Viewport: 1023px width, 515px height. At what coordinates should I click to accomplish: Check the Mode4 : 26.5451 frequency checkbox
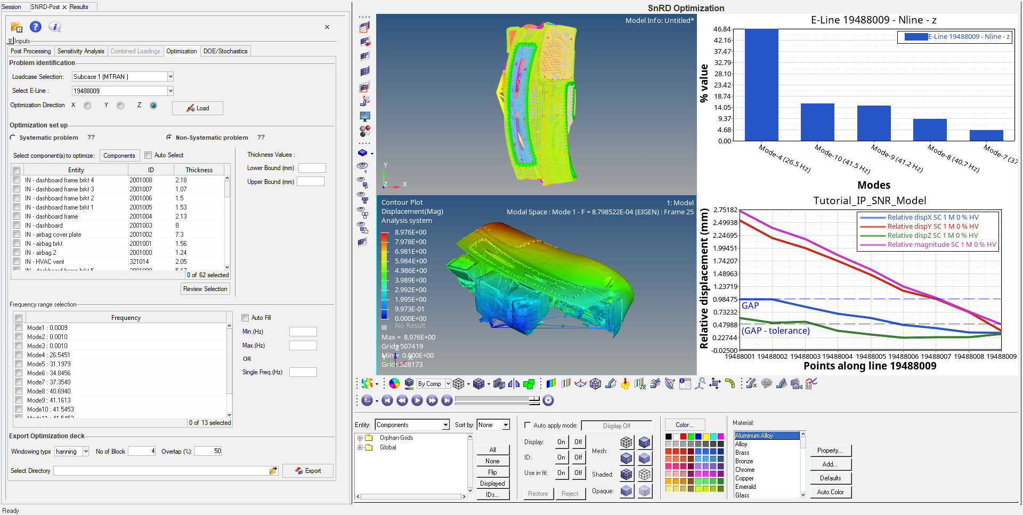[x=19, y=355]
